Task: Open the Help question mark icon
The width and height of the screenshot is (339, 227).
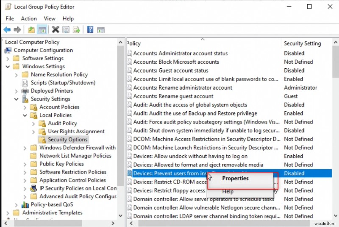Action: 90,30
